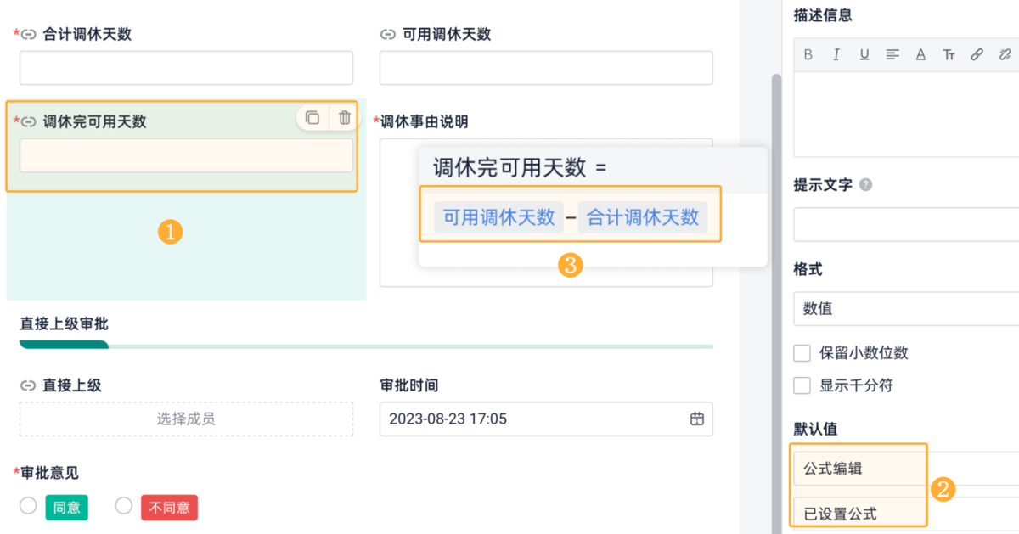
Task: Click the 提示文字 input field
Action: tap(905, 225)
